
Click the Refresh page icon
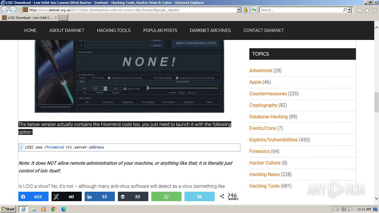click(254, 10)
